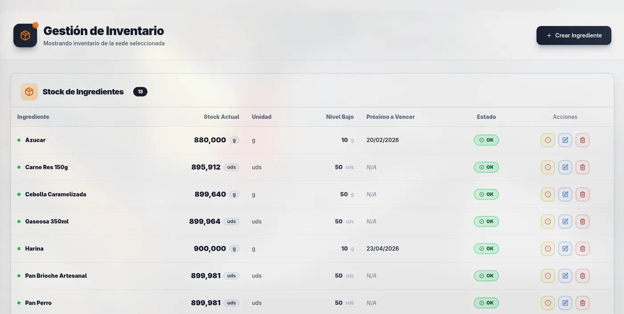Select the Carne Res 150g name

pyautogui.click(x=46, y=167)
